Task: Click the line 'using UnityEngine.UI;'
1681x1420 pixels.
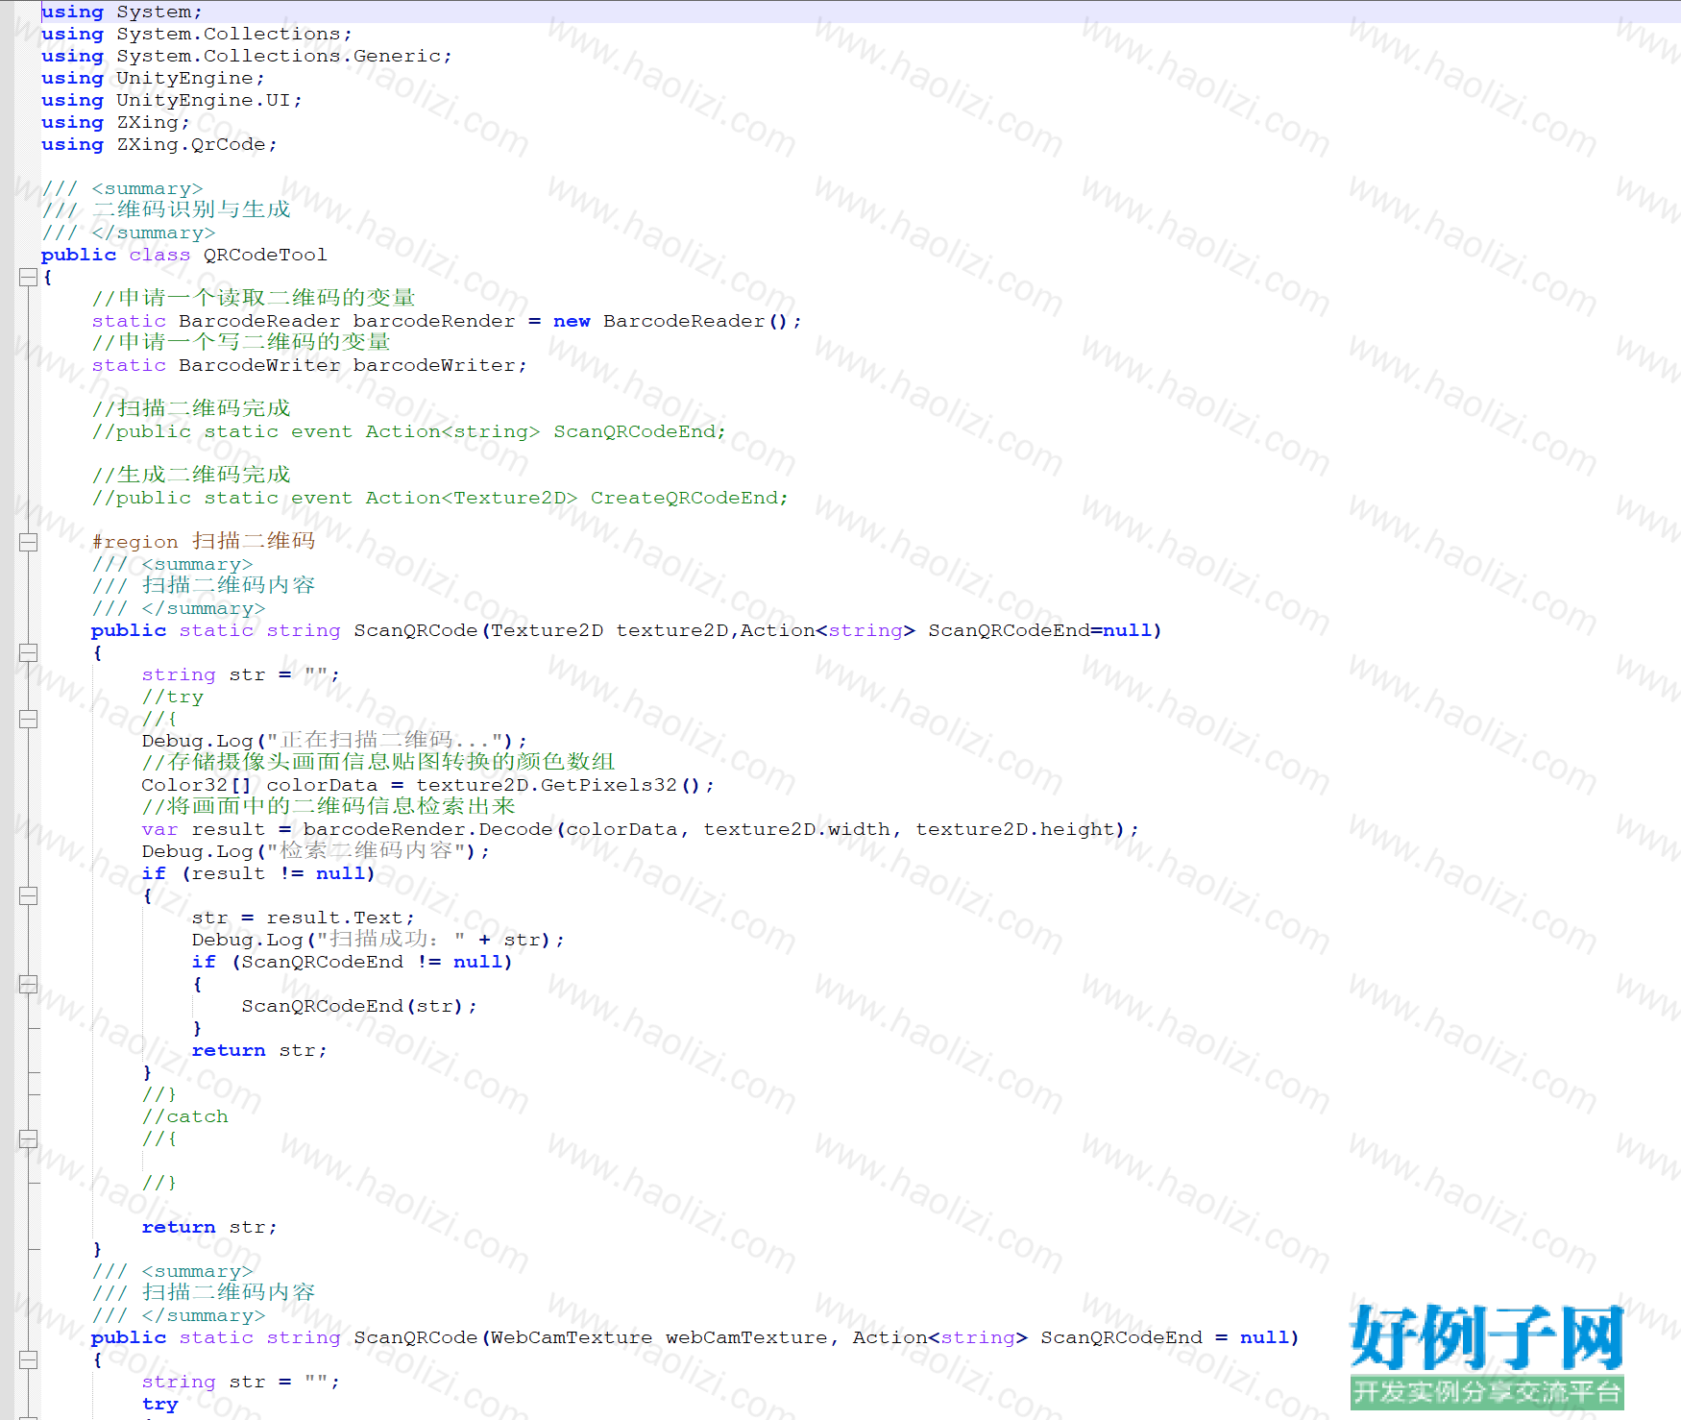Action: click(172, 100)
